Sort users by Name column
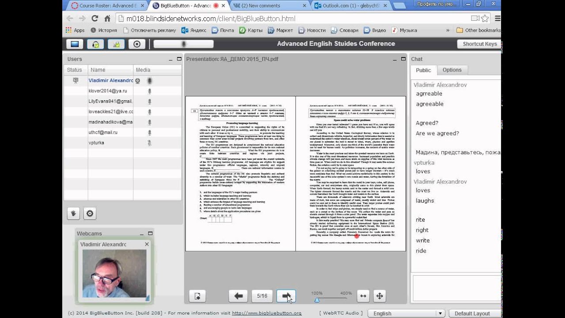This screenshot has width=565, height=318. tap(110, 70)
